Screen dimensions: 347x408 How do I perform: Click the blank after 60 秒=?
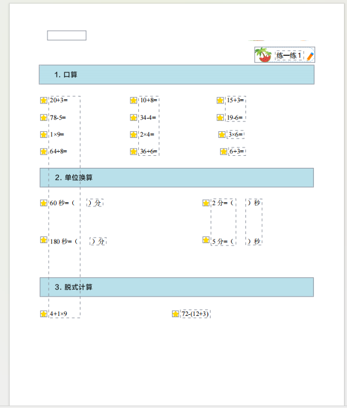click(x=81, y=203)
